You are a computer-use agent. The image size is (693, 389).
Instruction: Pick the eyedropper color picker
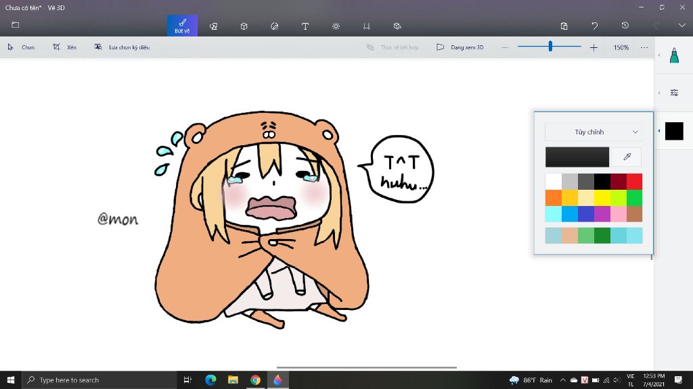[x=627, y=157]
